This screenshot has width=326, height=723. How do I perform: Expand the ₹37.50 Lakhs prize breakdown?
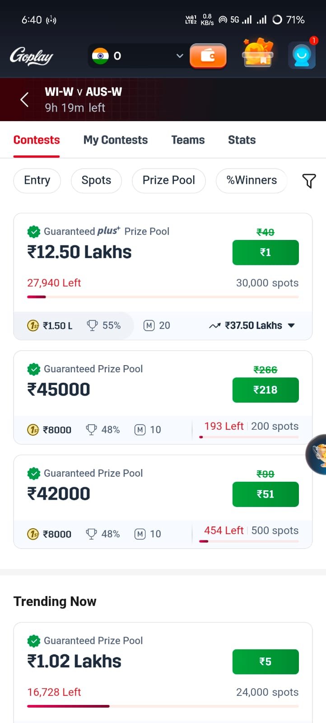point(291,325)
